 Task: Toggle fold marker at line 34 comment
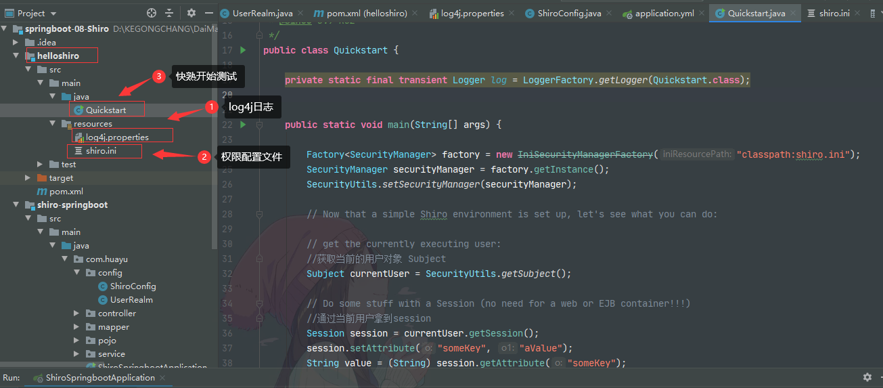click(259, 303)
